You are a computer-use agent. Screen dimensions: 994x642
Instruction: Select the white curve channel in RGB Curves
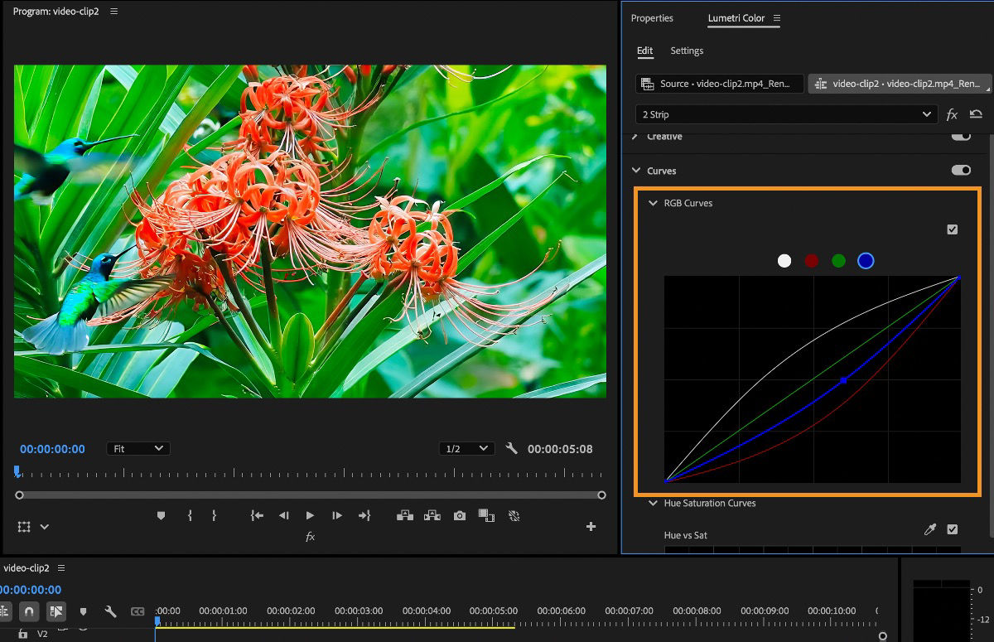[x=784, y=260]
